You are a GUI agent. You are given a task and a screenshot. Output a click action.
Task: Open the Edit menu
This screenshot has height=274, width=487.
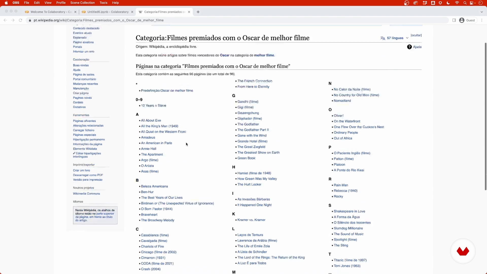click(x=37, y=3)
